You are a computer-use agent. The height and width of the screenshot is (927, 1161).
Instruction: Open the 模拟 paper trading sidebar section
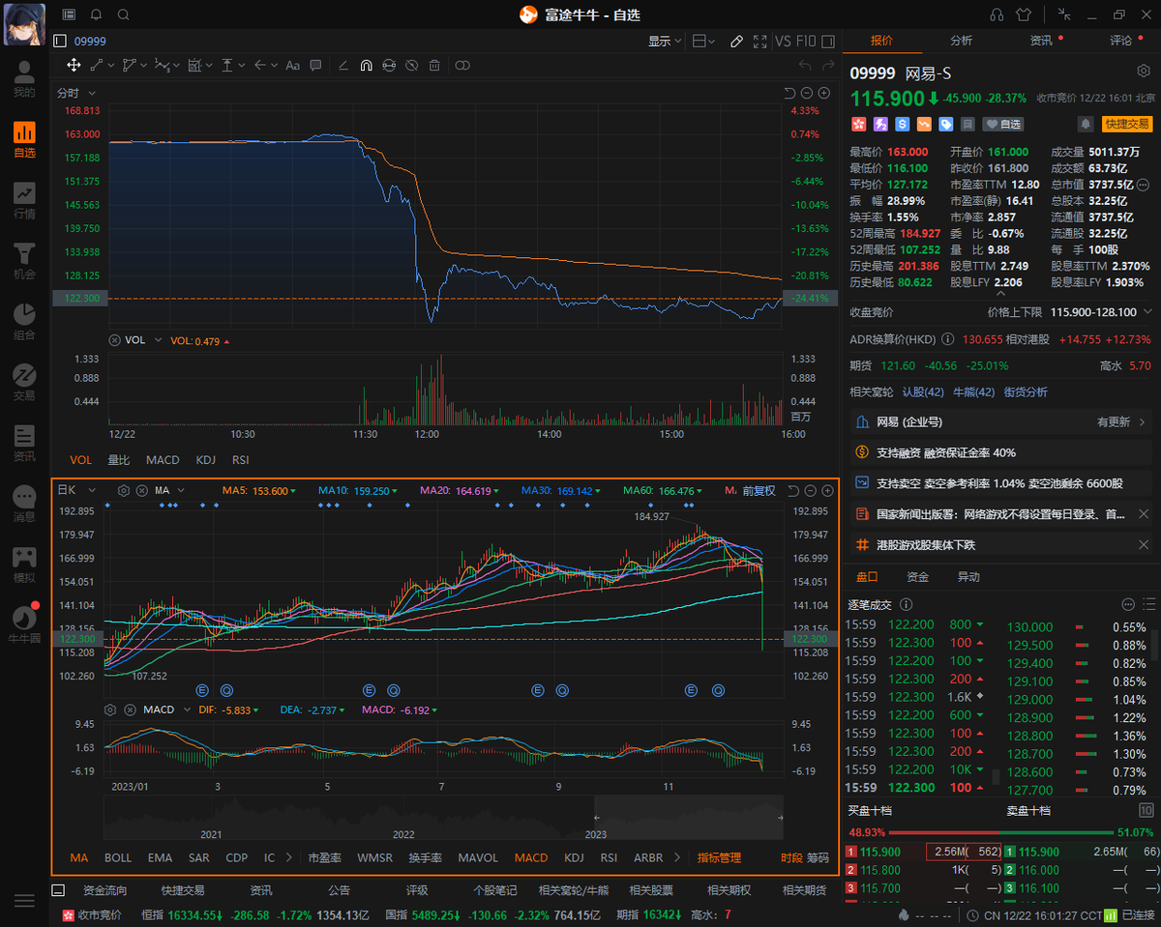point(24,565)
